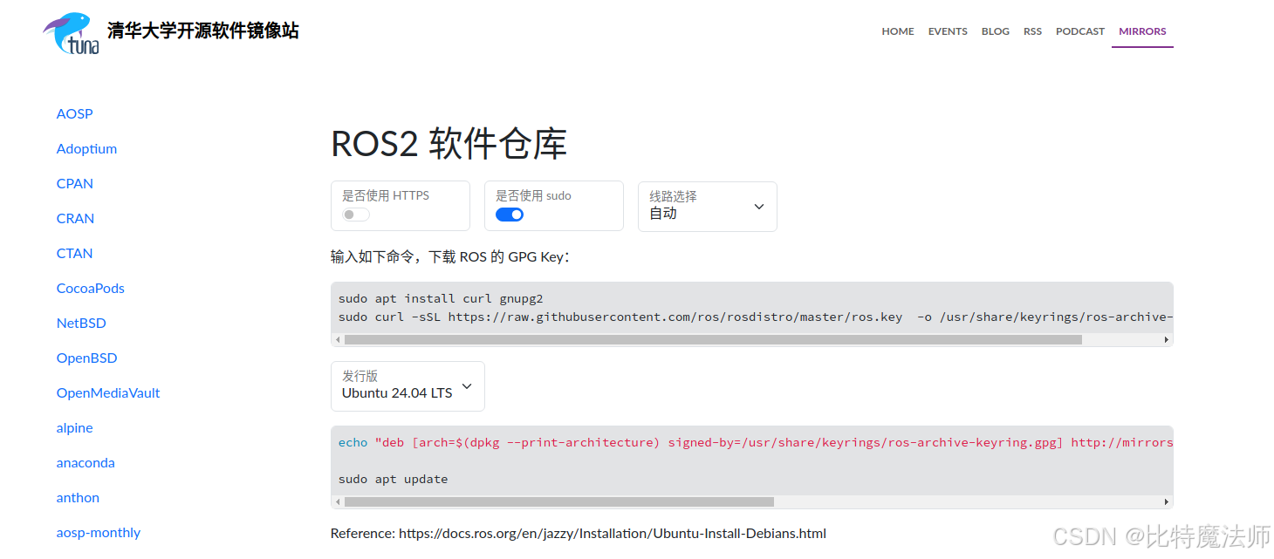Click the 'sudo apt update' command line
1274x559 pixels.
click(x=393, y=479)
